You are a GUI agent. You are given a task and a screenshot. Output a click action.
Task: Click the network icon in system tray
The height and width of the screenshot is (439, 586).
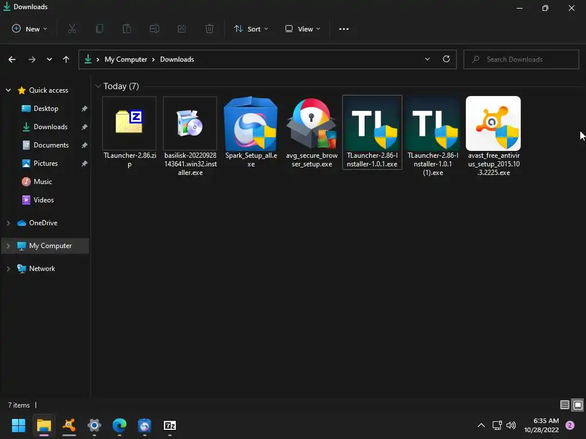pyautogui.click(x=497, y=425)
